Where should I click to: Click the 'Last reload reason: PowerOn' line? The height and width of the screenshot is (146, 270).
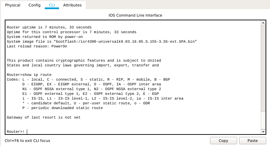pos(37,46)
